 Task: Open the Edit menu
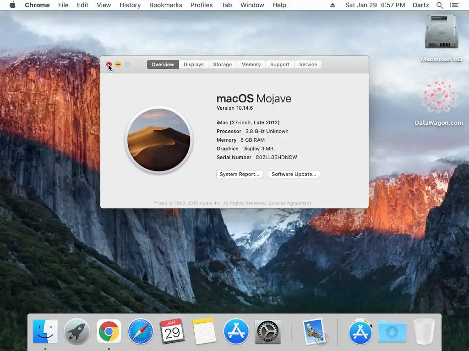click(x=82, y=5)
